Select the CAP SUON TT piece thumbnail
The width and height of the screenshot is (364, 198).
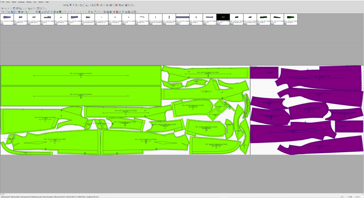coord(142,19)
